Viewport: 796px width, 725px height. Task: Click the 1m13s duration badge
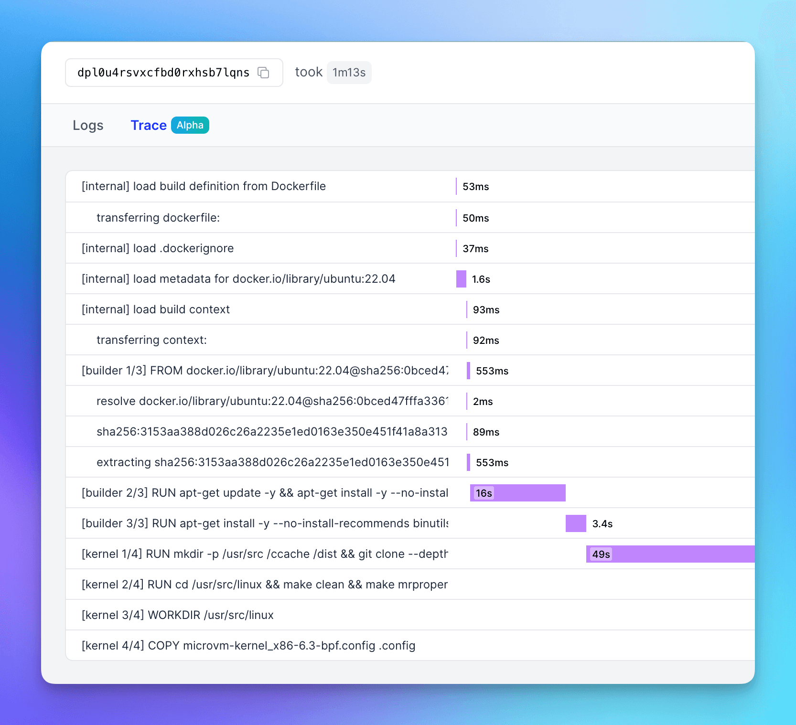click(x=349, y=73)
